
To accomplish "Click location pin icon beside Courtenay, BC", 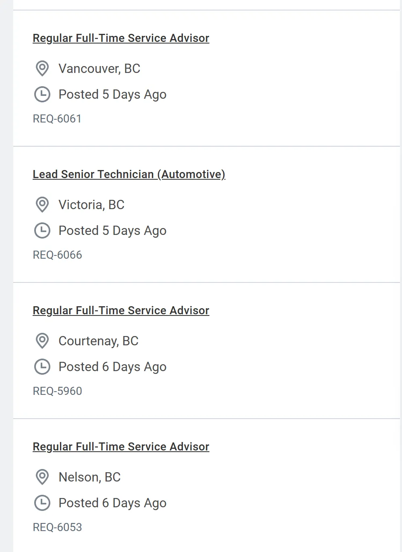I will [x=42, y=341].
